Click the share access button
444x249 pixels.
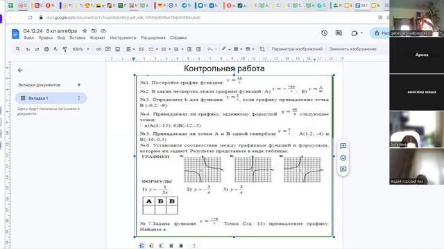[x=380, y=33]
